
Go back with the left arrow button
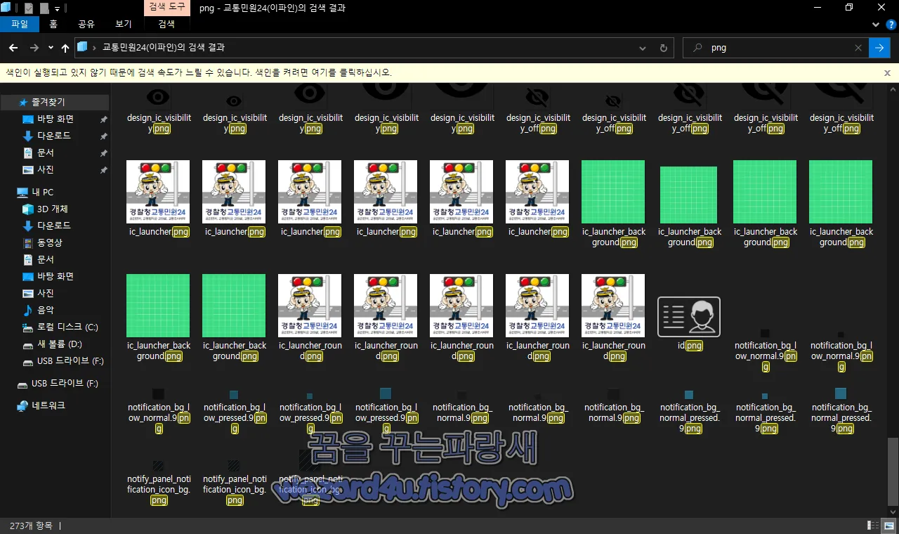(13, 48)
